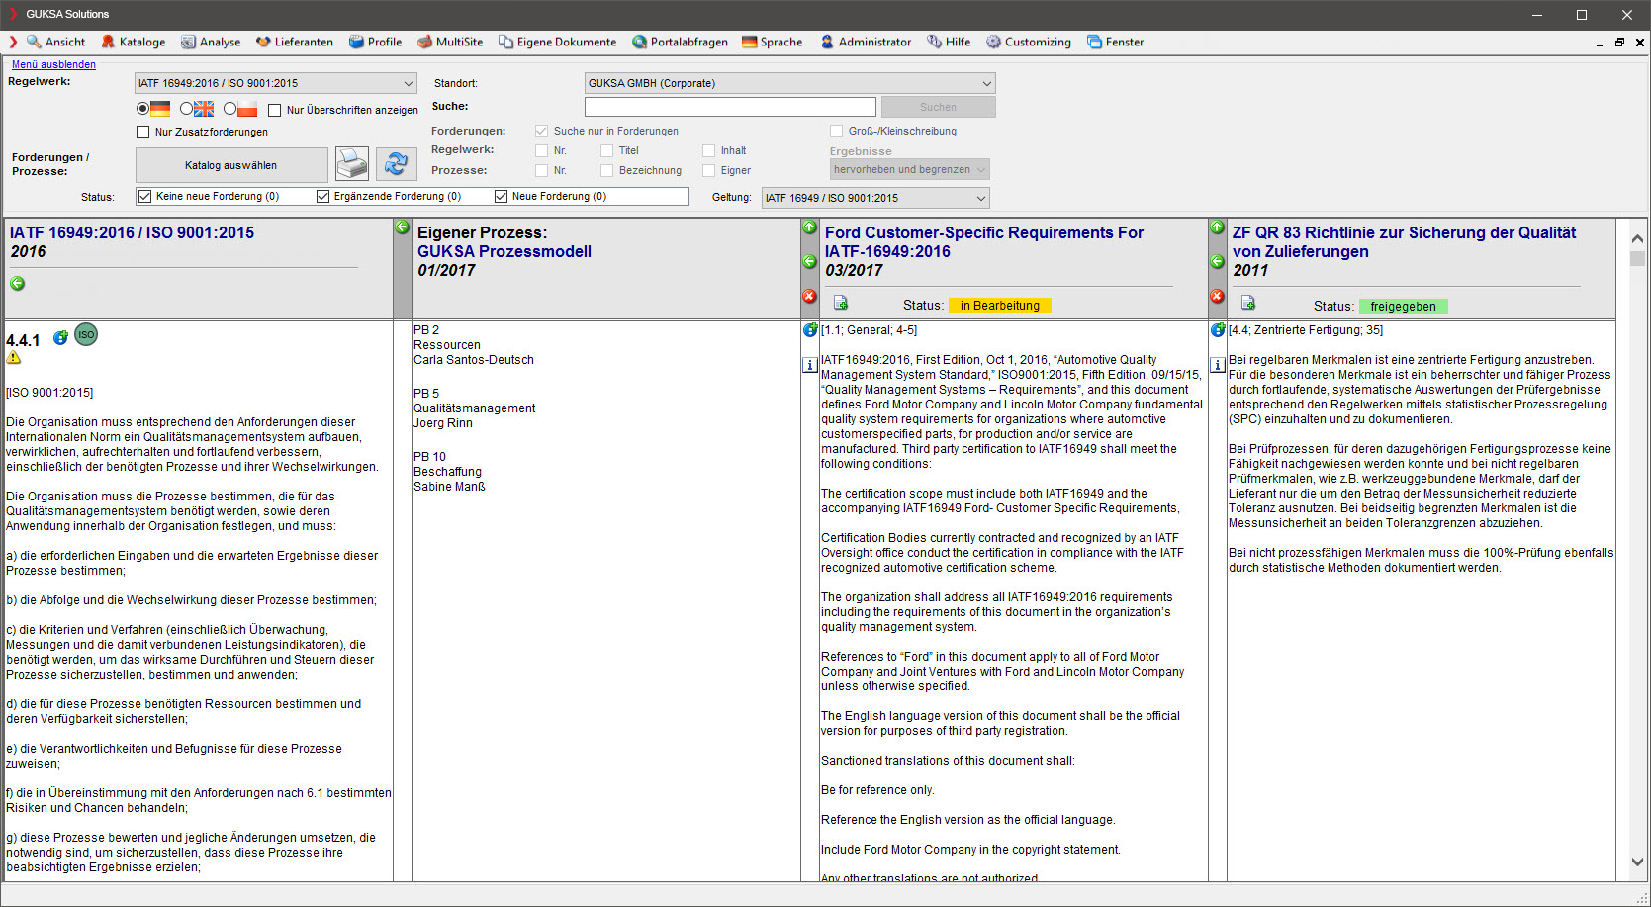This screenshot has width=1651, height=907.
Task: Click yellow warning triangle under 4.4.1
Action: tap(14, 357)
